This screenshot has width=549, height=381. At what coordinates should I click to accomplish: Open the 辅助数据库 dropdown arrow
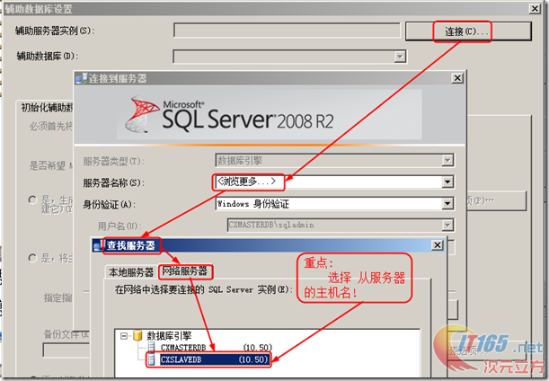(400, 57)
